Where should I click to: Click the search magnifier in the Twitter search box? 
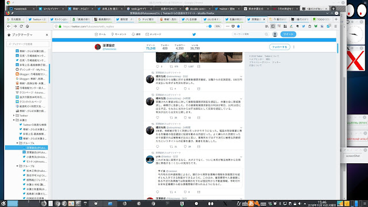(x=266, y=34)
